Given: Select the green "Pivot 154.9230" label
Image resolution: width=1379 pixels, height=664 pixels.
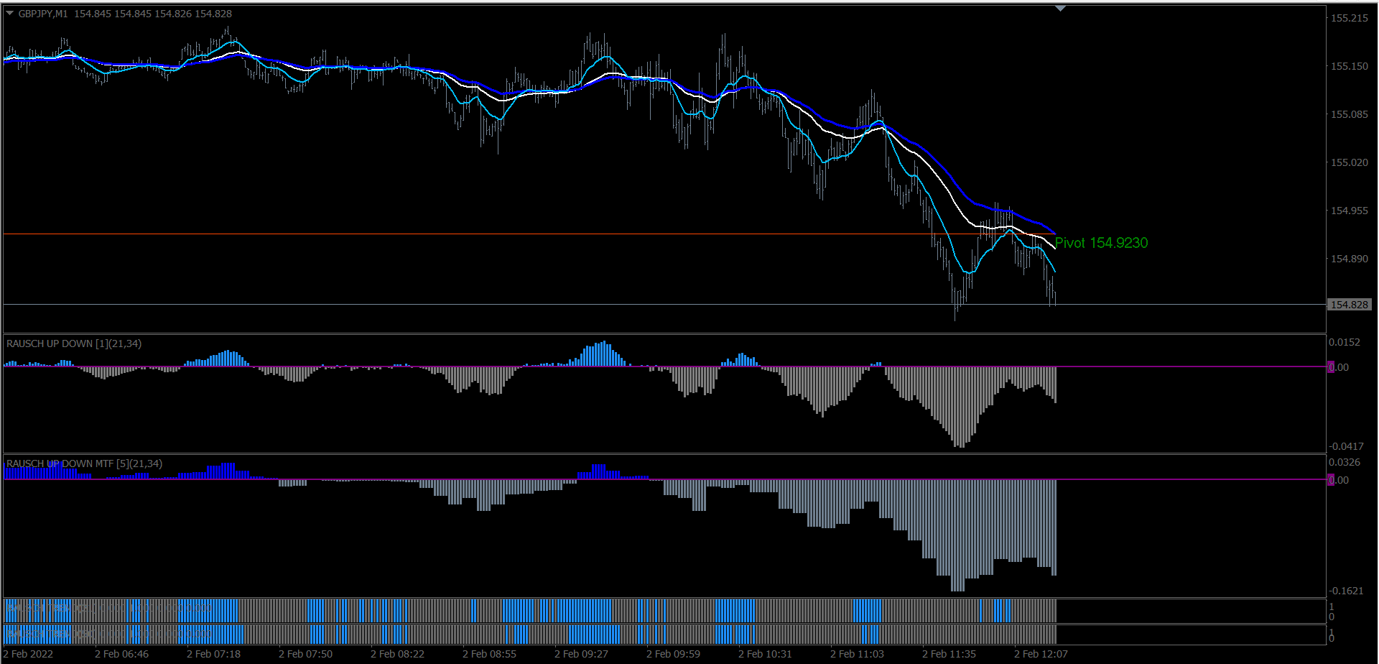Looking at the screenshot, I should (x=1101, y=243).
